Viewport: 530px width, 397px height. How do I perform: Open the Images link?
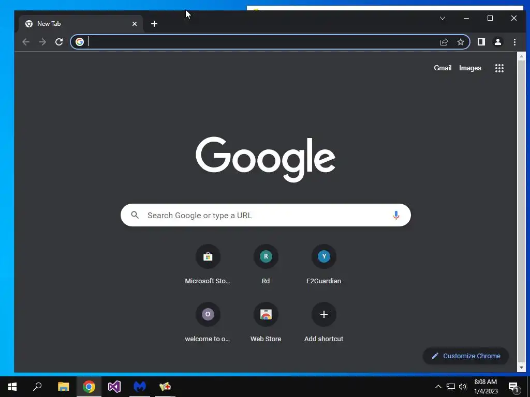coord(470,68)
